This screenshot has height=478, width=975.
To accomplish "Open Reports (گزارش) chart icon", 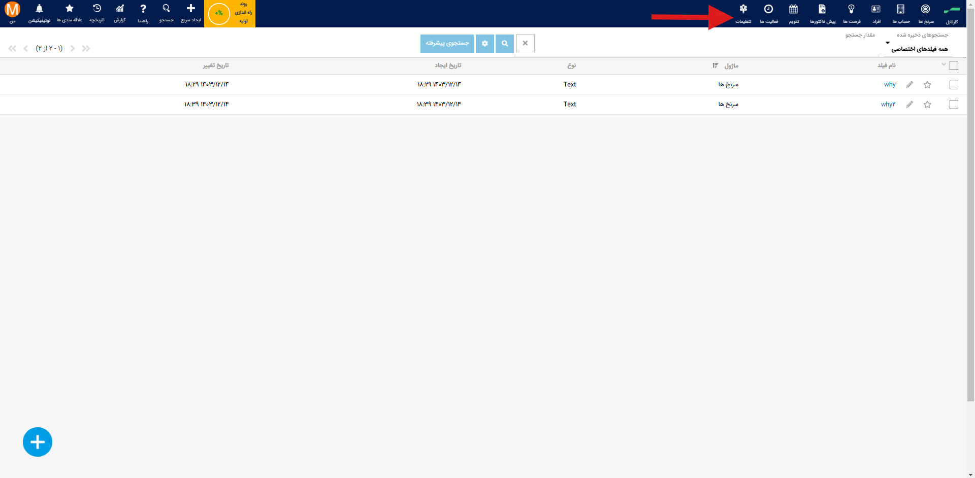I will click(x=120, y=13).
